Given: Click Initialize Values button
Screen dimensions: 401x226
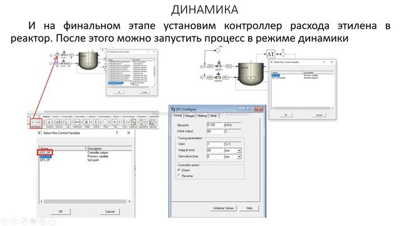Looking at the screenshot, I should coord(223,208).
